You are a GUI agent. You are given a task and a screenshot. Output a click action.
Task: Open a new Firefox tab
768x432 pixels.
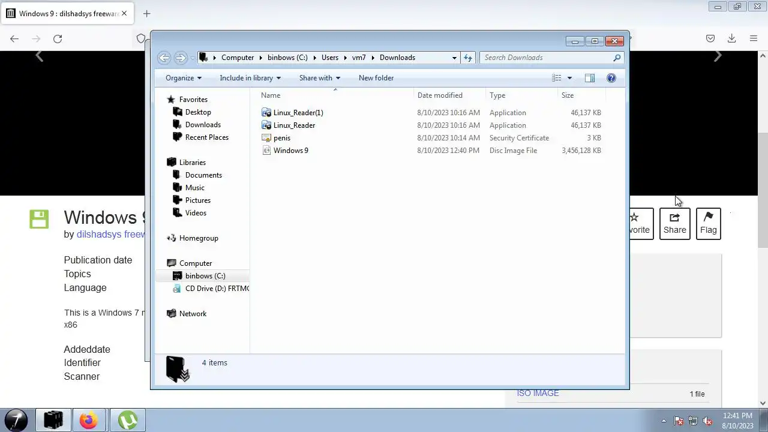(x=146, y=13)
